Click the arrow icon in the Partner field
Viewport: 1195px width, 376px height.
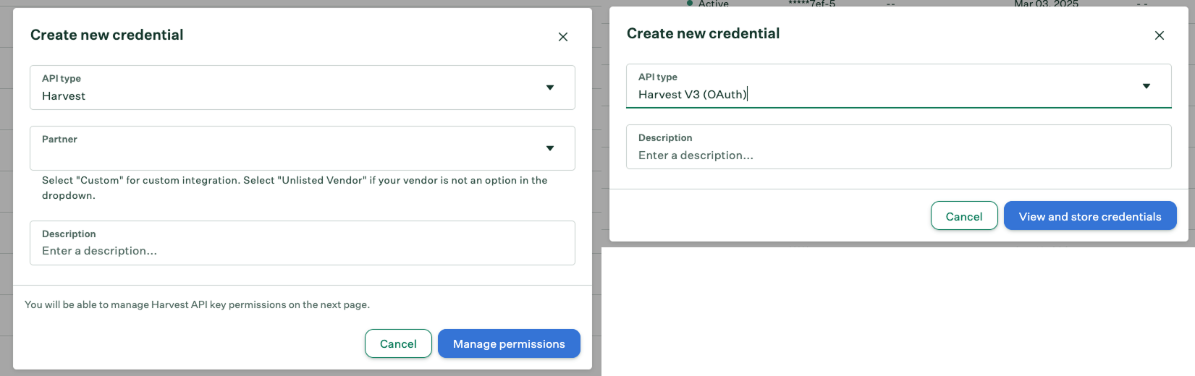(550, 148)
